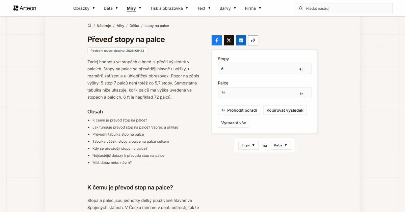Open the Text navigation menu
The height and width of the screenshot is (212, 405).
click(204, 8)
